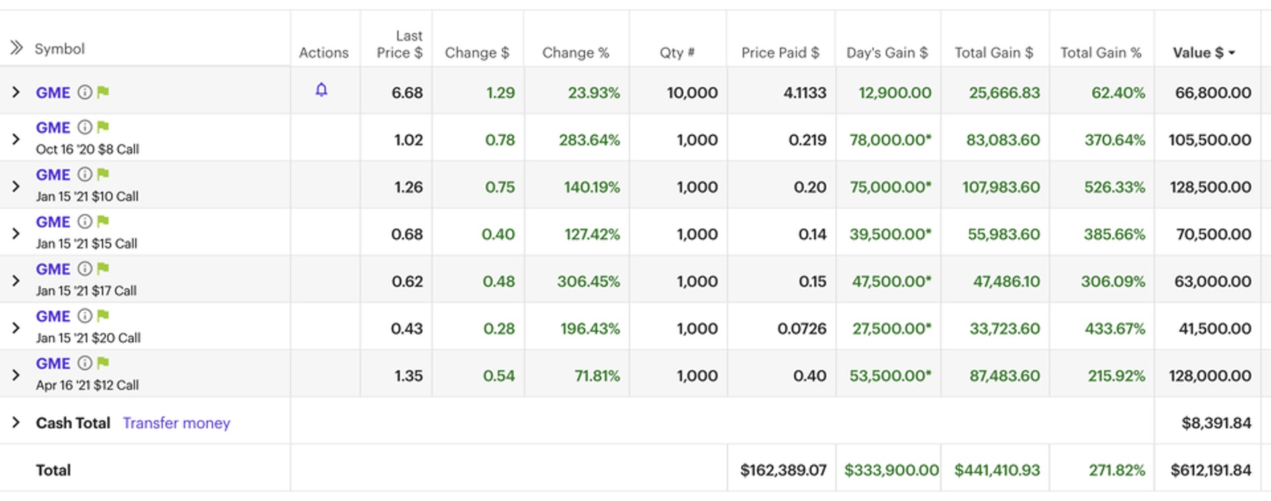
Task: Open info icon for Jan 15 '21 $17 Call
Action: 85,269
